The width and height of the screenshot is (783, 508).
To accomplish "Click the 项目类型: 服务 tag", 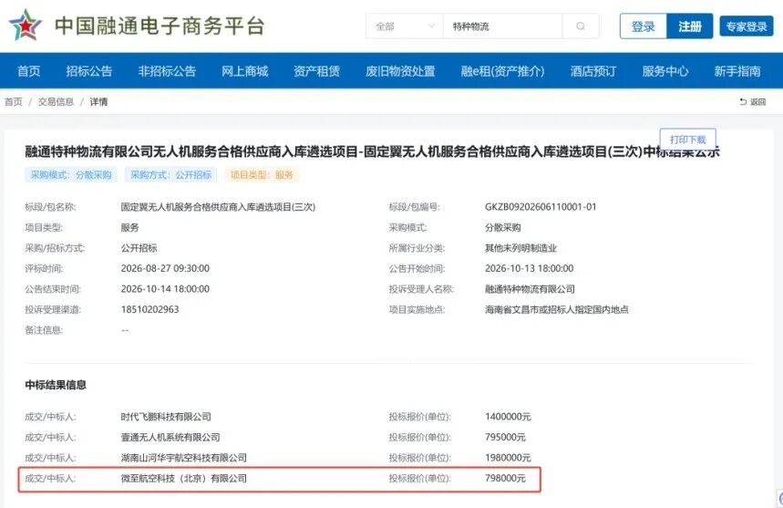I will pyautogui.click(x=262, y=175).
